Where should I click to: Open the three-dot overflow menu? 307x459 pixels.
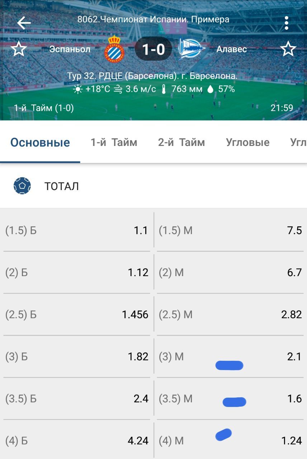[286, 23]
